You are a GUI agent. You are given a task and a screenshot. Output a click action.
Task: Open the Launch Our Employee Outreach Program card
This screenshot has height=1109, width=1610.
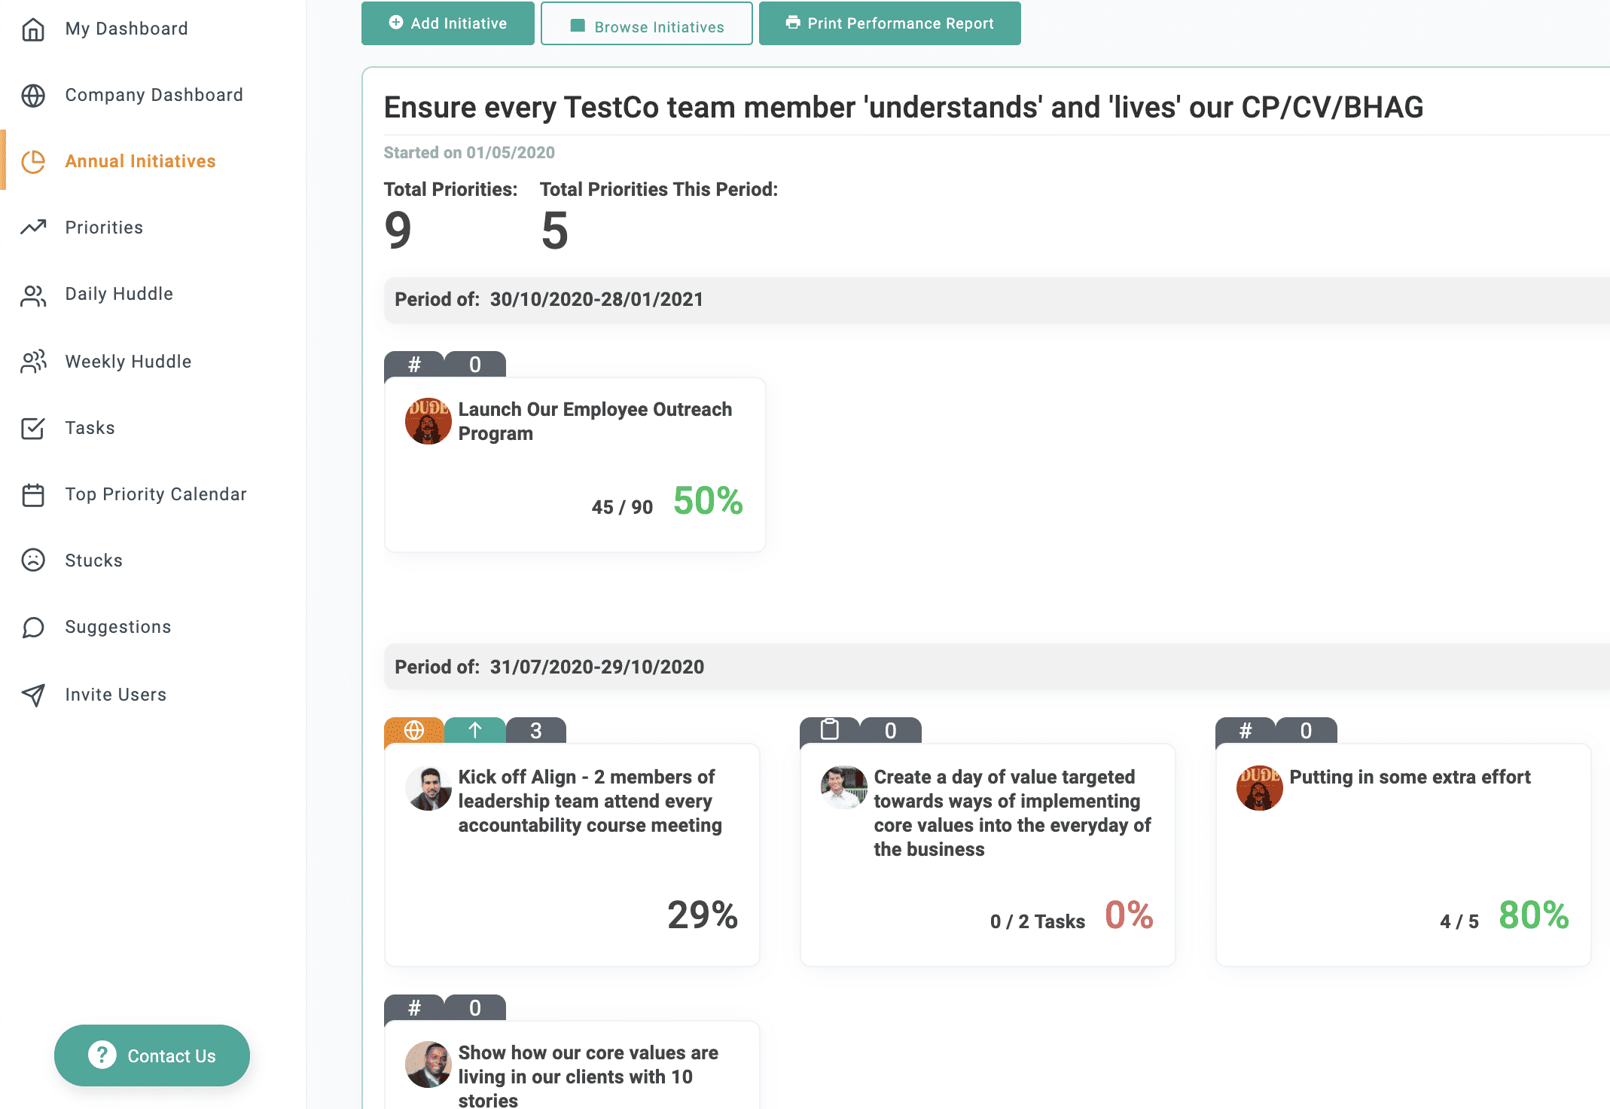coord(575,465)
